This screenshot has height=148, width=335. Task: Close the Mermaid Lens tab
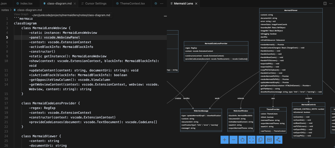coord(196,3)
